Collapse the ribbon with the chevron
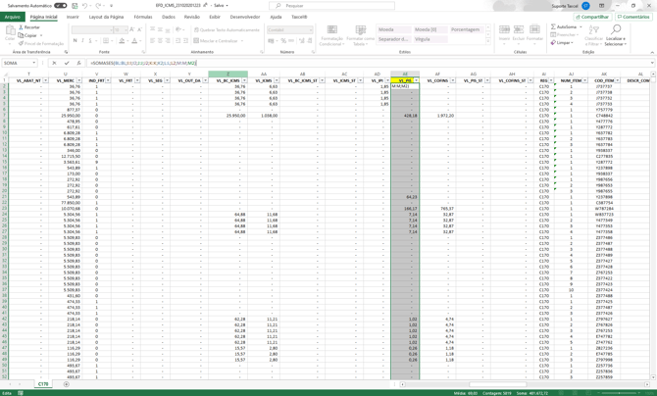The height and width of the screenshot is (396, 657). 651,52
